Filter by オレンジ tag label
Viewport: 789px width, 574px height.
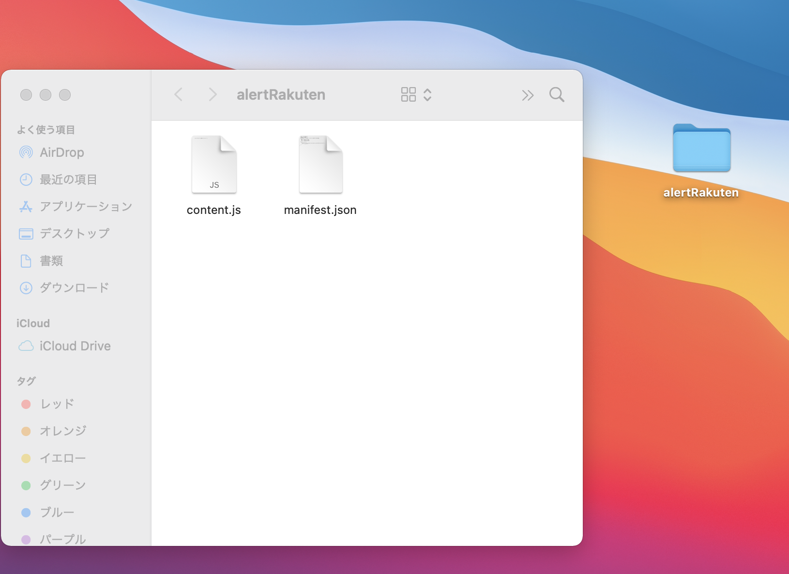63,431
